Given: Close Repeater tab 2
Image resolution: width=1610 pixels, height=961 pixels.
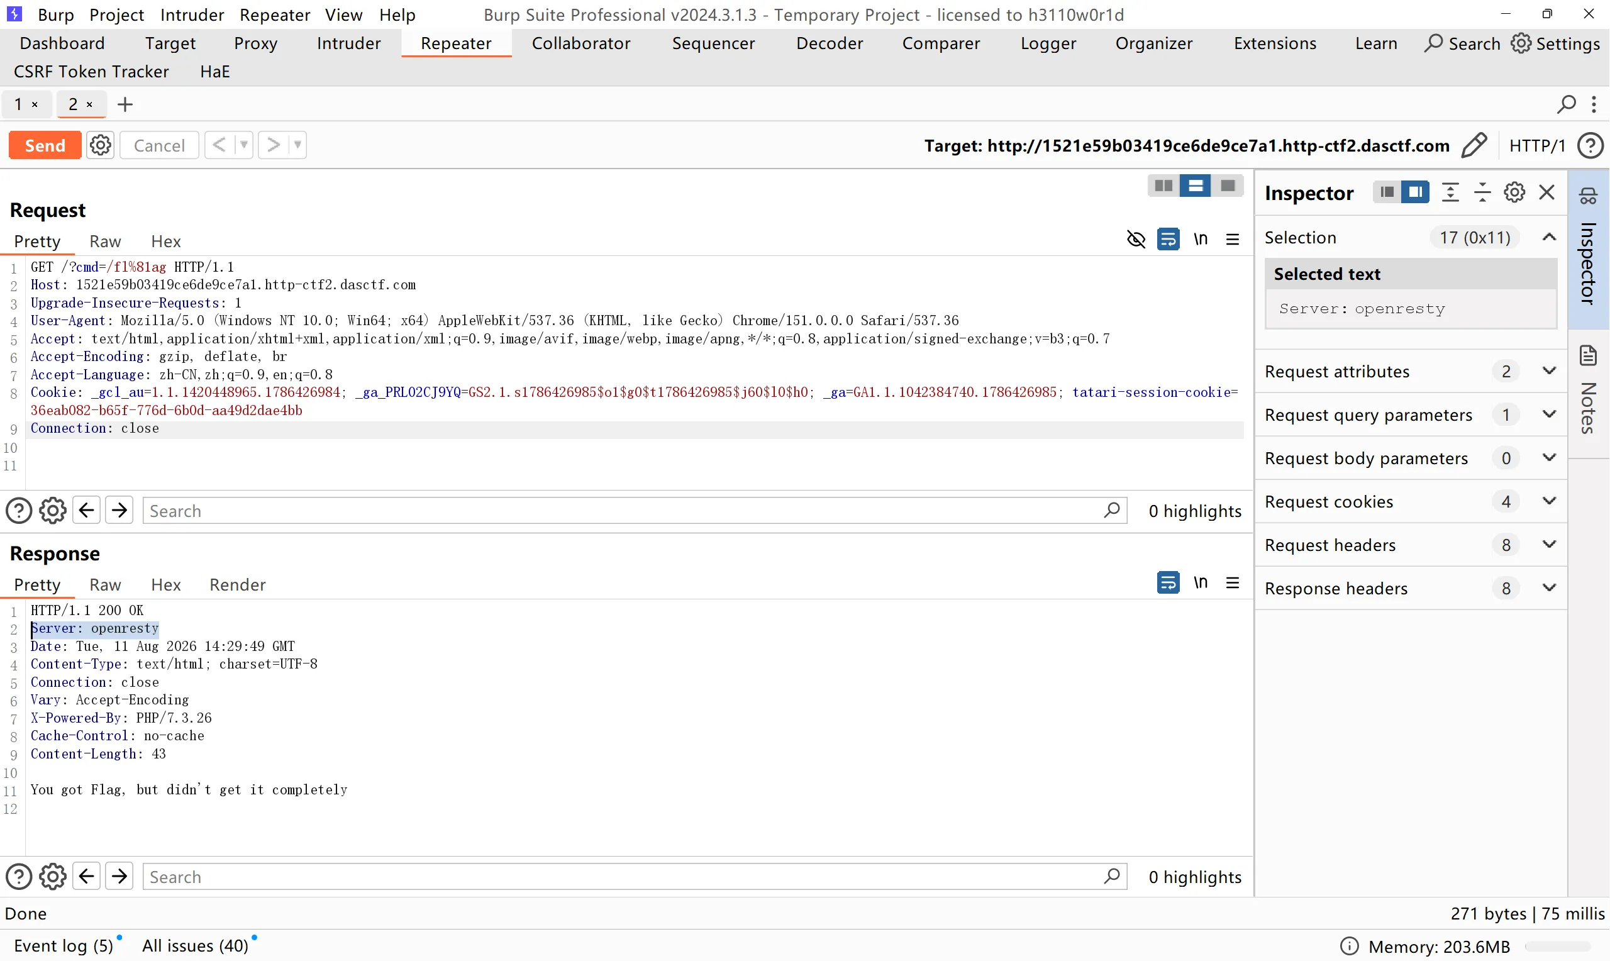Looking at the screenshot, I should pyautogui.click(x=89, y=104).
